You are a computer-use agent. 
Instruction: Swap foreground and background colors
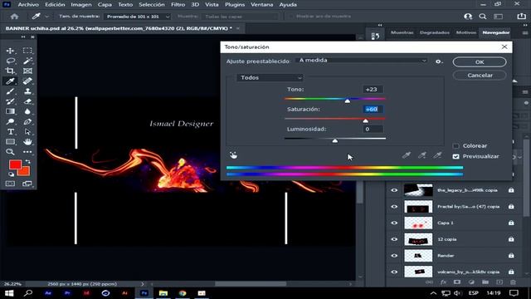27,162
